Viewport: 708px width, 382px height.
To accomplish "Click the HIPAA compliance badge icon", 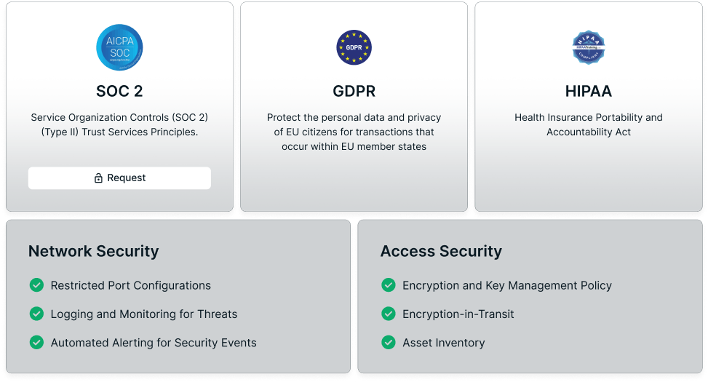I will [x=589, y=48].
